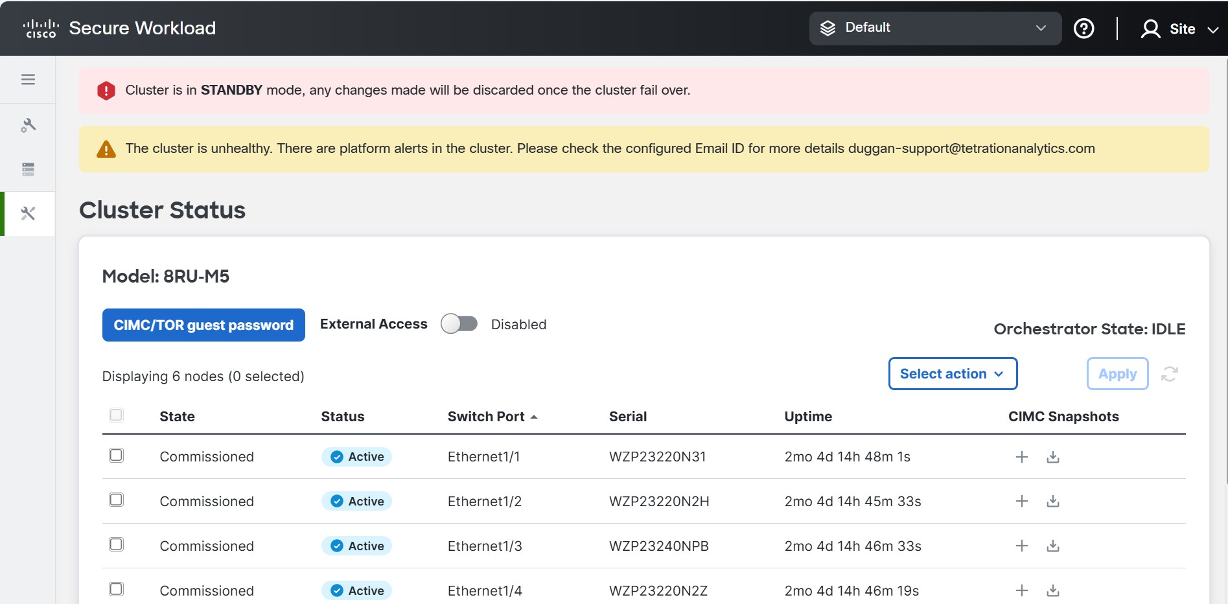Viewport: 1228px width, 604px height.
Task: Add CIMC snapshot for Ethernet1/1 node
Action: click(x=1021, y=457)
